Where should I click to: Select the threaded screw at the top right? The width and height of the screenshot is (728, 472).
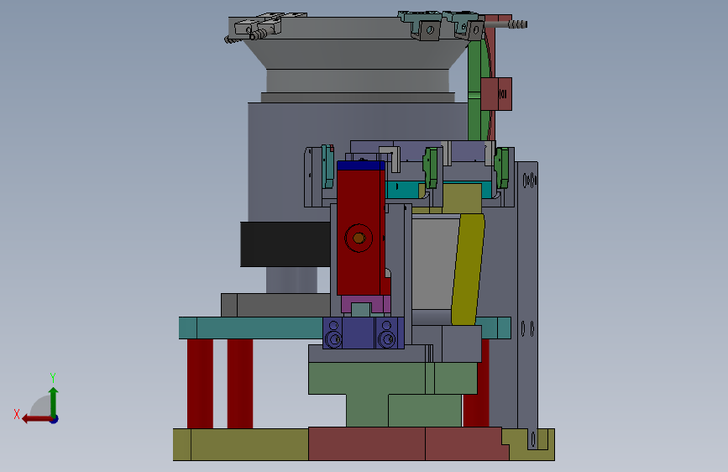point(517,24)
